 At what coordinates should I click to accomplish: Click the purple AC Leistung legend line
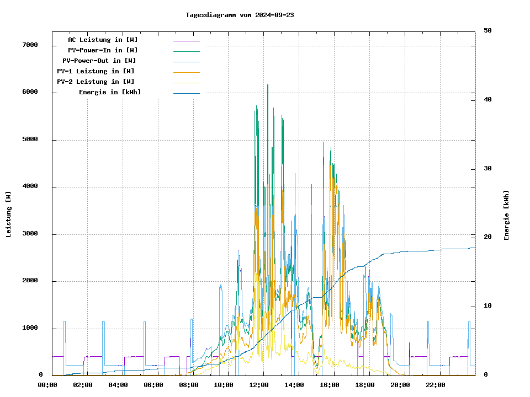tap(186, 40)
